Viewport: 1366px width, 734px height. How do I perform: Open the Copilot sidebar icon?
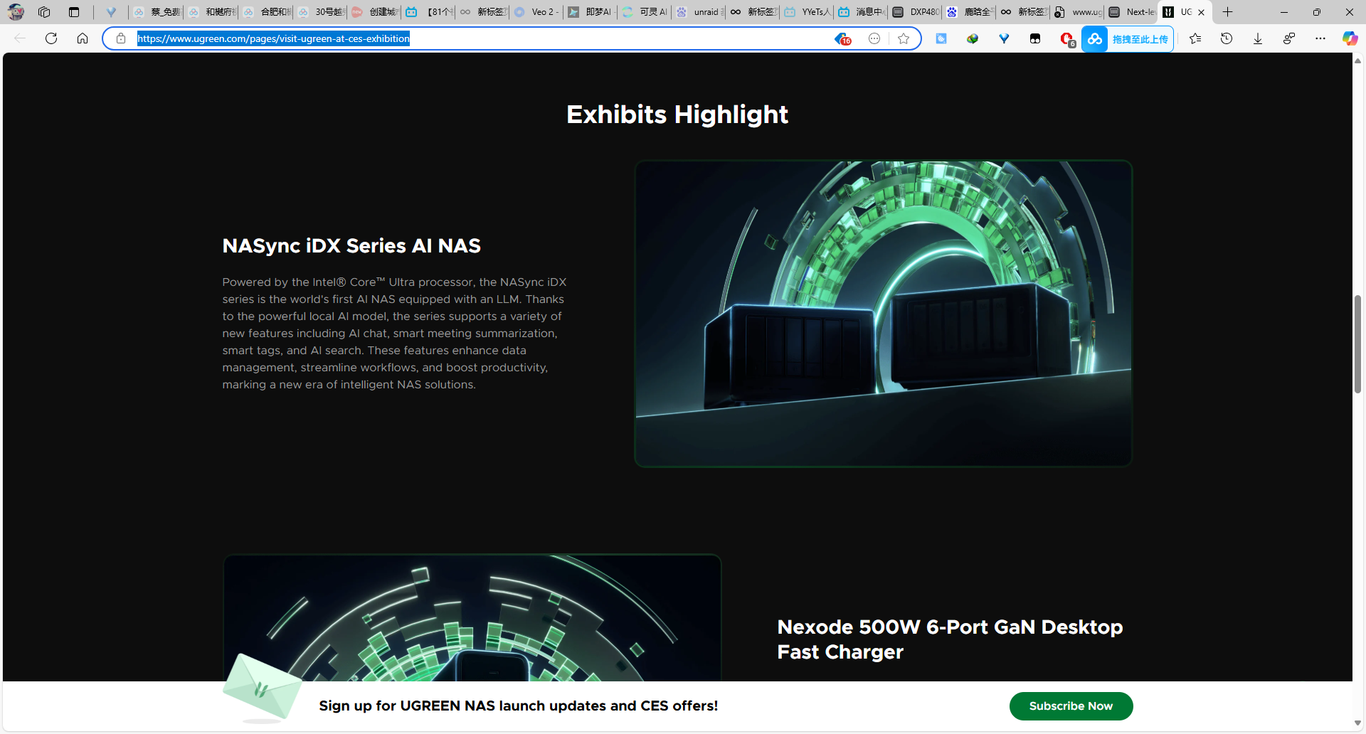click(x=1349, y=38)
